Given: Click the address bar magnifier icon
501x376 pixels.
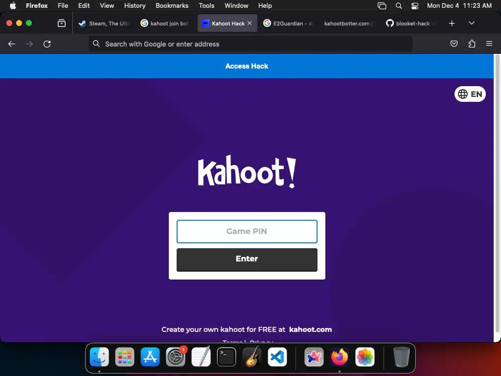Looking at the screenshot, I should point(96,44).
